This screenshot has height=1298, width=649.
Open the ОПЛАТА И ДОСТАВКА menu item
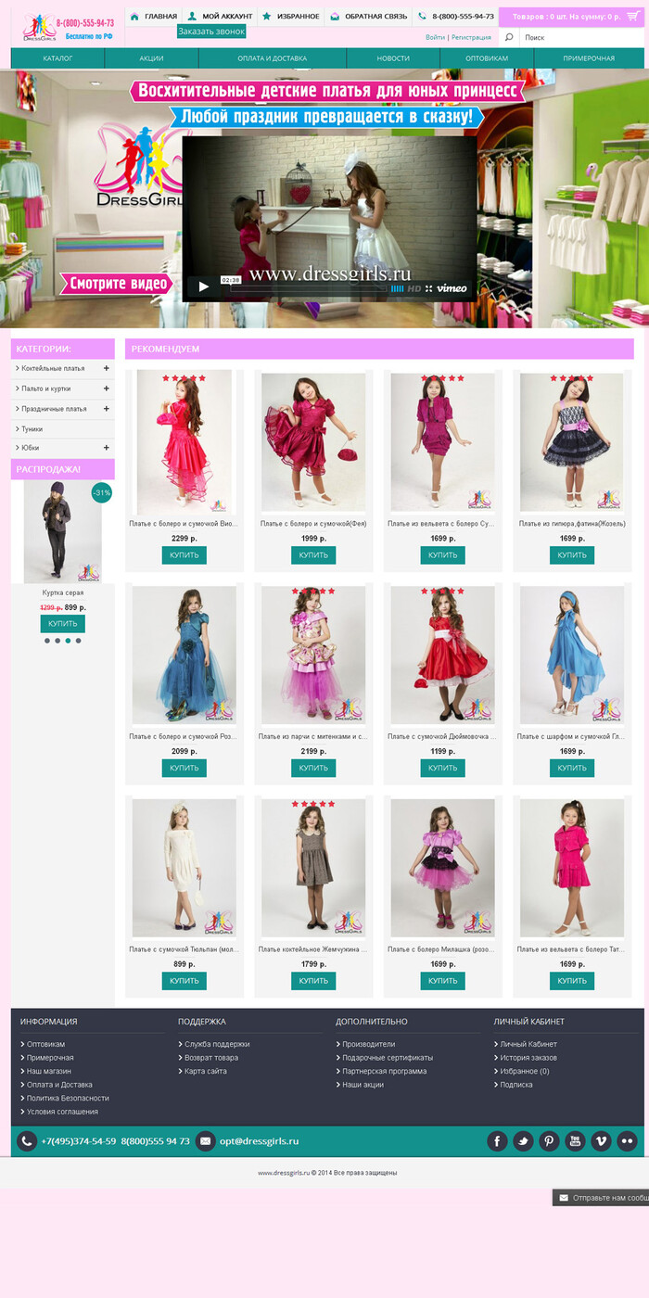pyautogui.click(x=272, y=58)
